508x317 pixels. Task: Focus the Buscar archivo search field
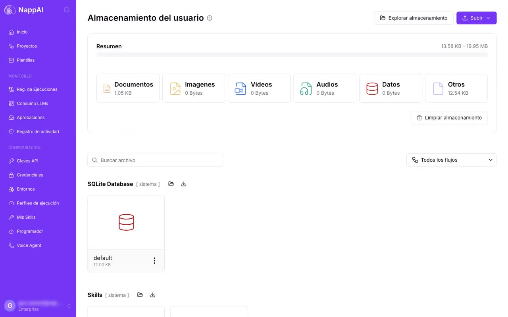[155, 160]
